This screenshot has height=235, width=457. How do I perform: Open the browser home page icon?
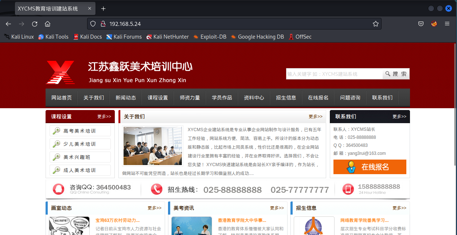tap(47, 24)
